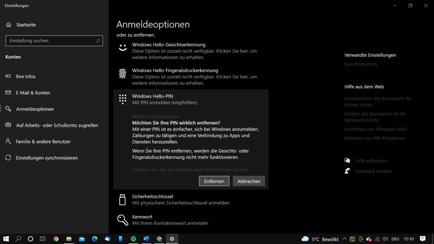Click the sync arrows icon in sidebar
Image resolution: width=434 pixels, height=244 pixels.
point(8,157)
